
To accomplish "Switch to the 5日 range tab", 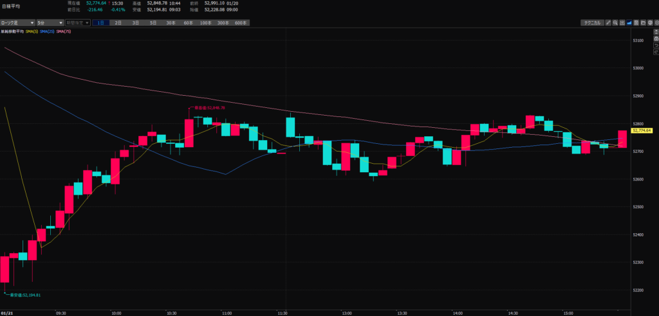I will coord(153,22).
